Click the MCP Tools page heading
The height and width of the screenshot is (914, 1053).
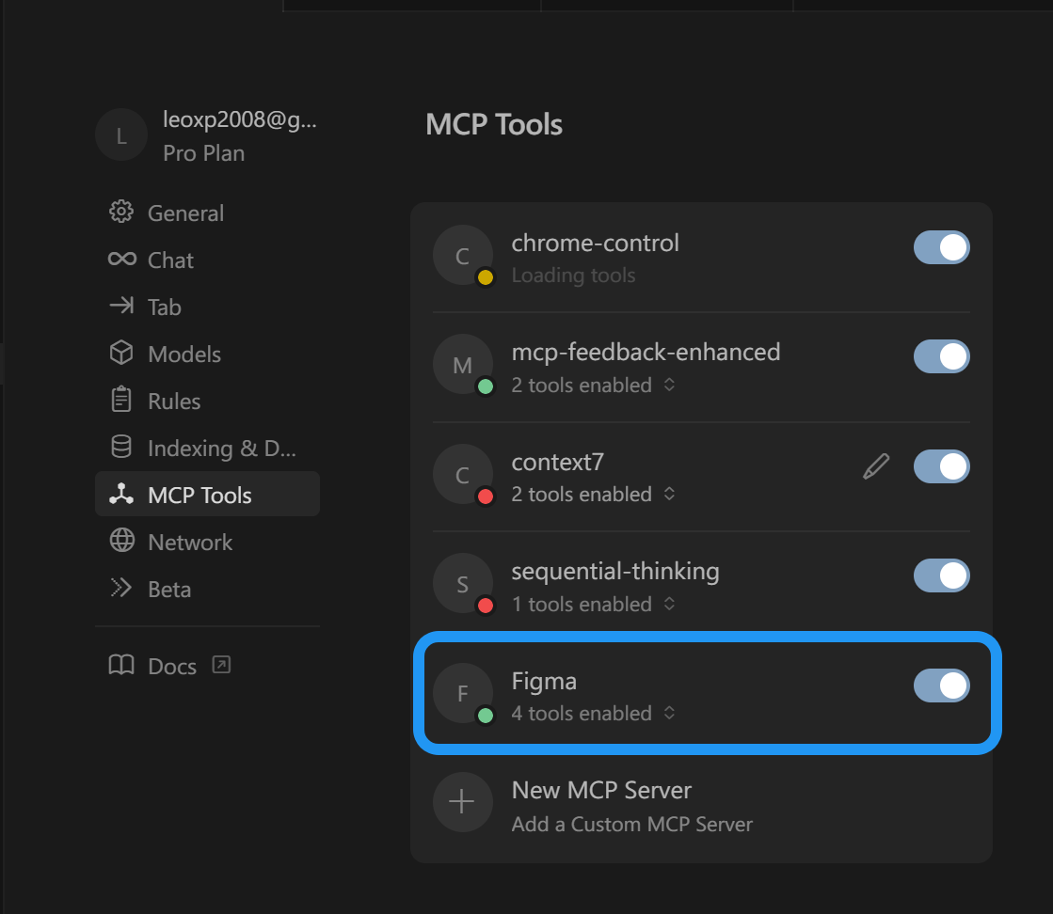click(494, 125)
